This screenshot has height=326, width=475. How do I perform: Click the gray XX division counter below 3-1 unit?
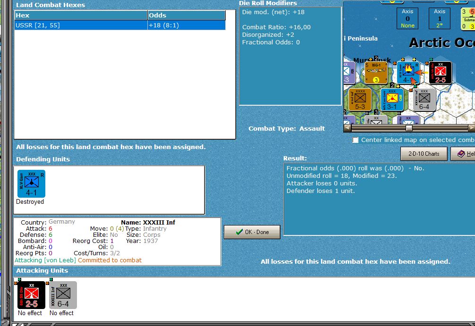376,120
